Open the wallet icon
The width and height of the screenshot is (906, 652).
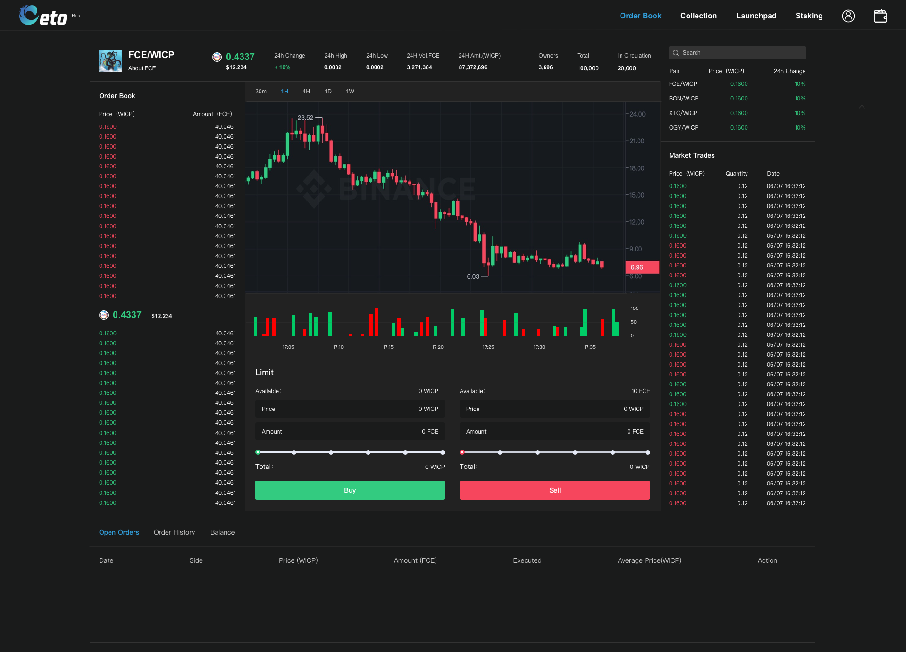point(880,16)
